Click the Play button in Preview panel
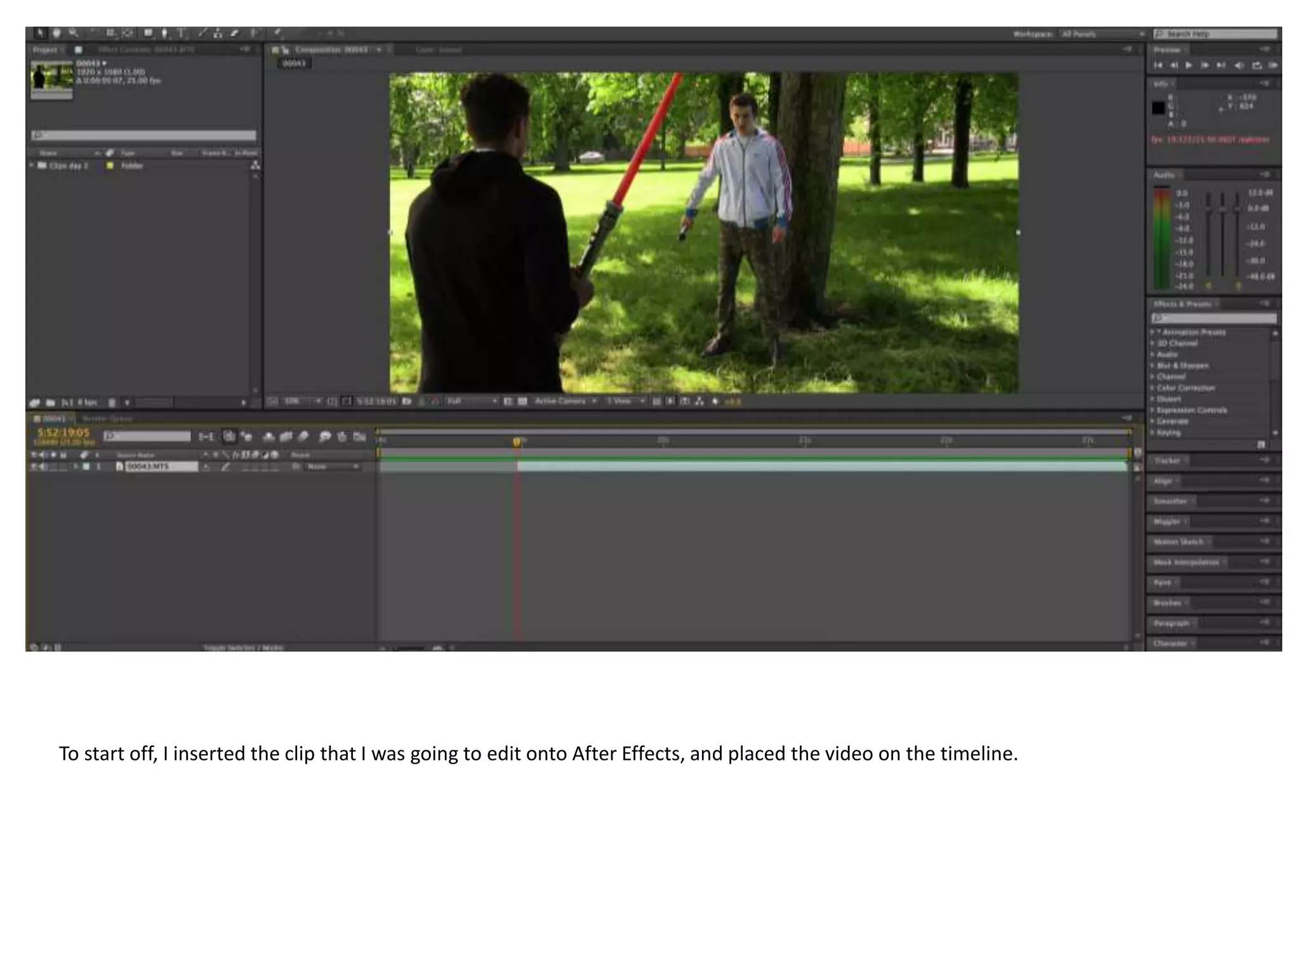This screenshot has width=1300, height=975. coord(1189,65)
